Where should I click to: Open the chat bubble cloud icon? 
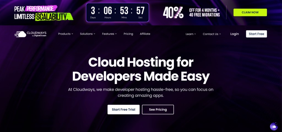tap(274, 127)
